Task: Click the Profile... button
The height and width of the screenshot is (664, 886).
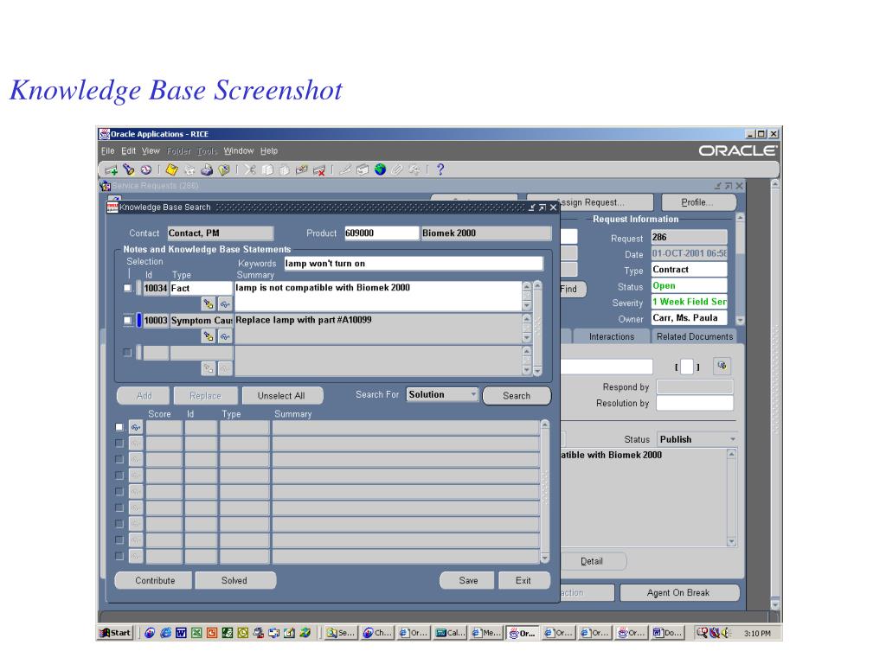Action: [x=698, y=202]
